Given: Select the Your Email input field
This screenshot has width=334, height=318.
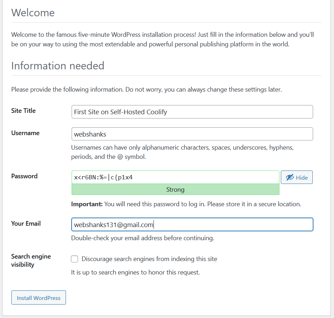Looking at the screenshot, I should [192, 225].
